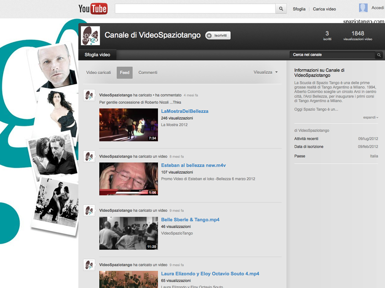385x288 pixels.
Task: Click the YouTube logo
Action: [93, 9]
